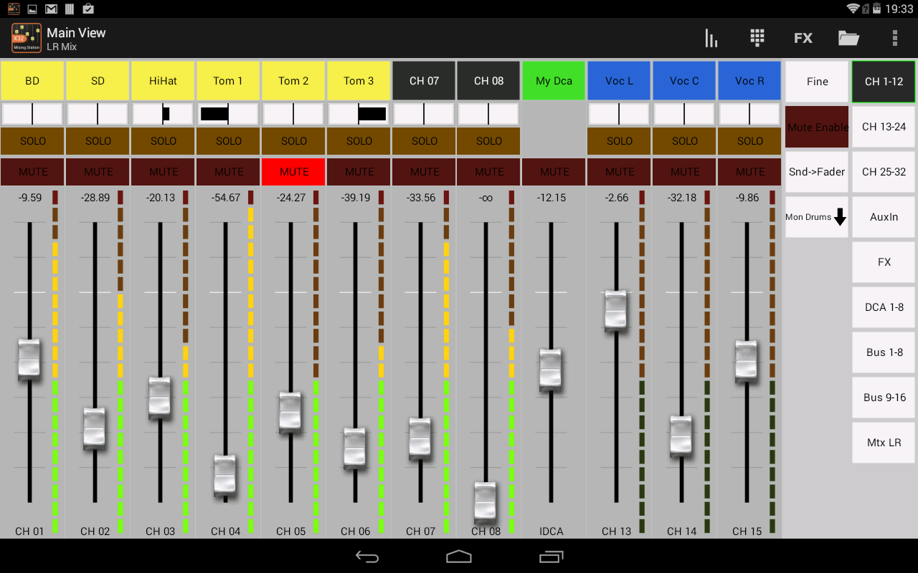Open the meters view bars icon
This screenshot has width=918, height=573.
tap(711, 38)
